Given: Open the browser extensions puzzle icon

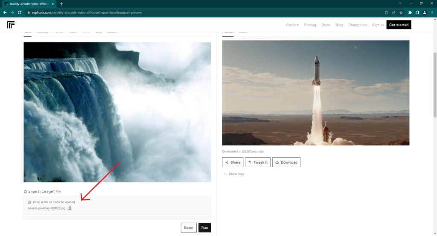Looking at the screenshot, I should click(x=410, y=12).
